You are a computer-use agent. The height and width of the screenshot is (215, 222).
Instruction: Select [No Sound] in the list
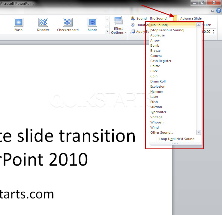173,25
